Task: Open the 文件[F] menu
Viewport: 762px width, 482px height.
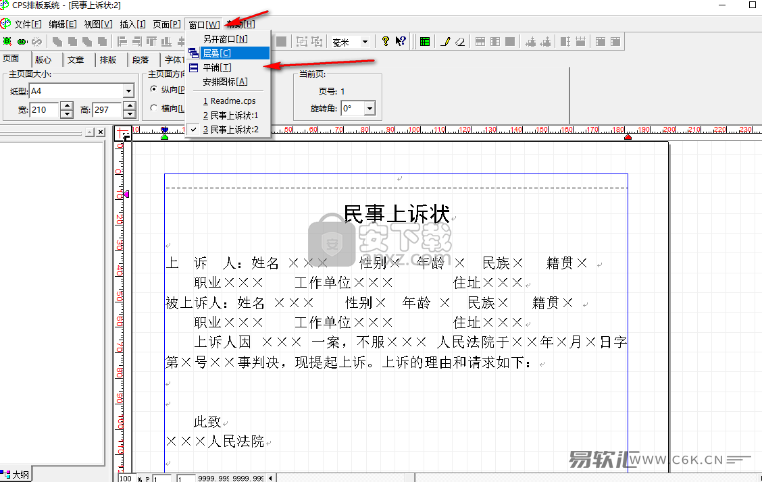Action: click(x=28, y=24)
